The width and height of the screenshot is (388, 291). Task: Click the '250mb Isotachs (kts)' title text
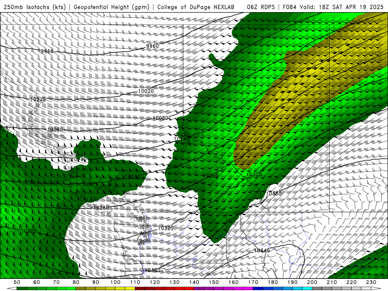[x=35, y=7]
